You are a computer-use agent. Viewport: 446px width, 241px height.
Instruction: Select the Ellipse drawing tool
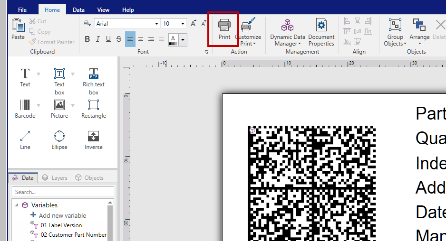[x=59, y=140]
